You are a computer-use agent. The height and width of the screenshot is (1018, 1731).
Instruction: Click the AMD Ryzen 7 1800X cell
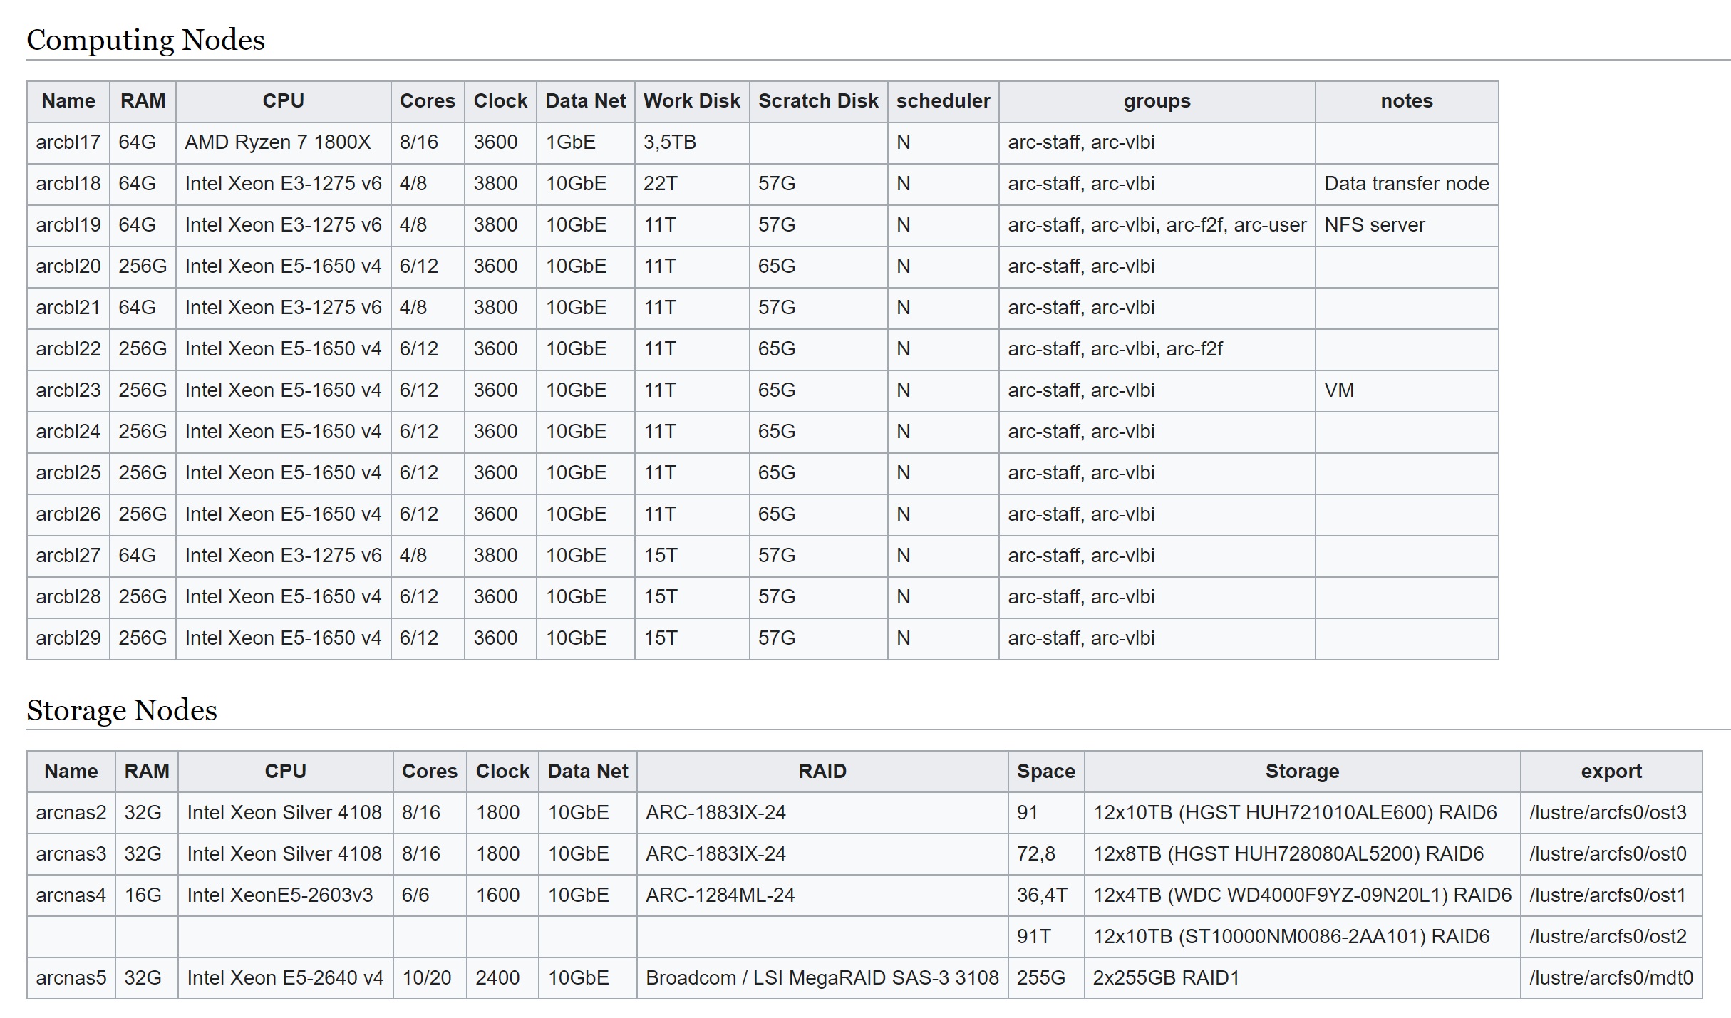tap(284, 142)
